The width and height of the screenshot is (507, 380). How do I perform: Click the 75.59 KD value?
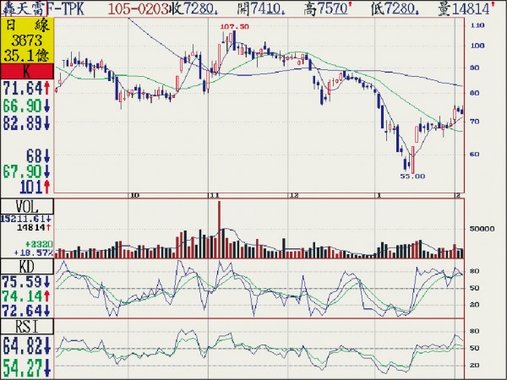tap(23, 282)
